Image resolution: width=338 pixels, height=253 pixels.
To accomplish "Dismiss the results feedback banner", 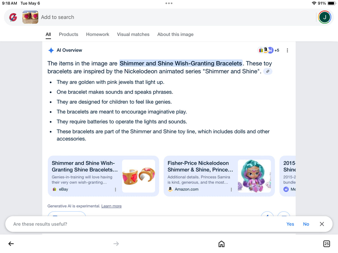I will [322, 224].
